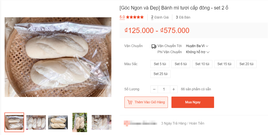Open the 2 Đánh Giá reviews link
Screen dimensions: 268x135
click(160, 17)
